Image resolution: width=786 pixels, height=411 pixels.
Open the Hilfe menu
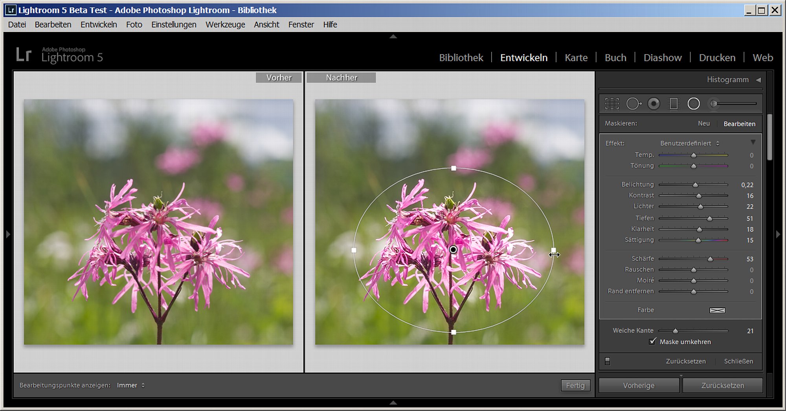point(330,24)
